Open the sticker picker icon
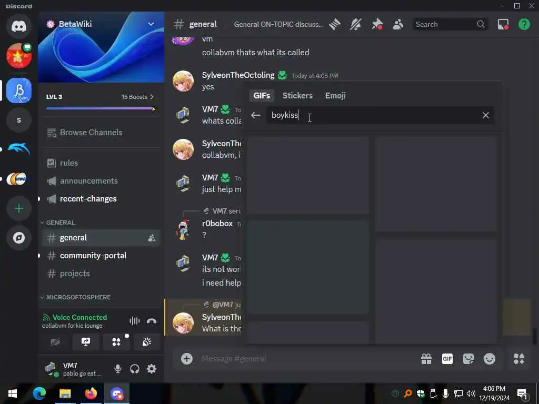Screen dimensions: 539x404 click(468, 359)
